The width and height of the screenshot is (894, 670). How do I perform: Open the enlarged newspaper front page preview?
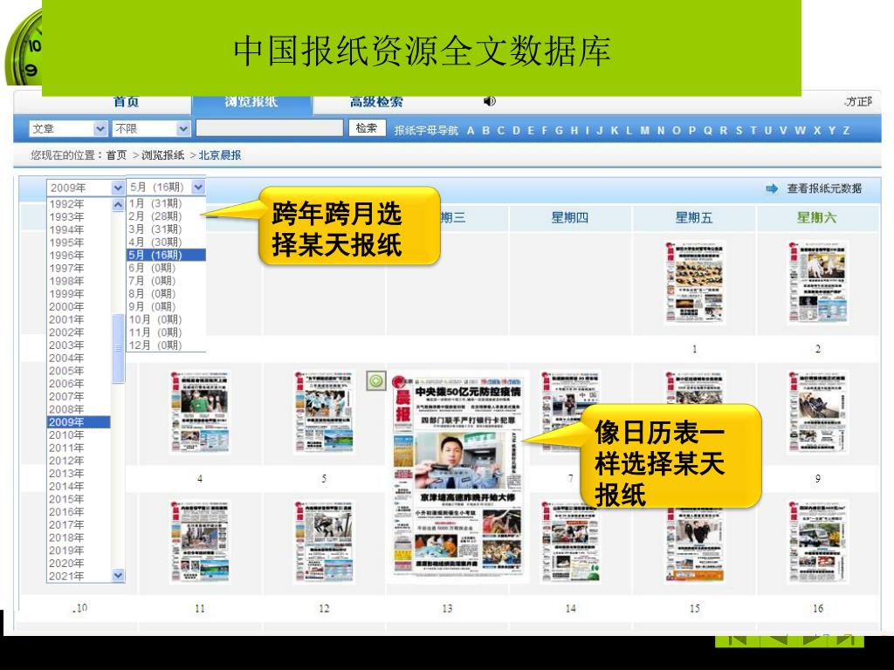tap(457, 476)
